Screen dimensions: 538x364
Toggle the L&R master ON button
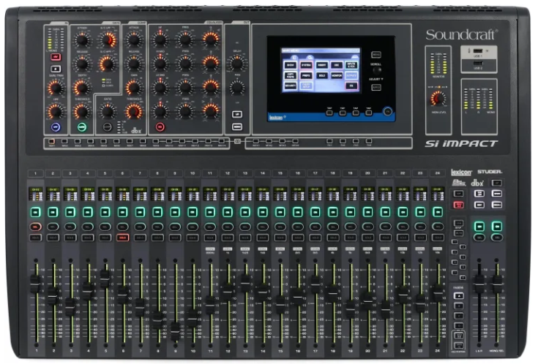[x=479, y=226]
